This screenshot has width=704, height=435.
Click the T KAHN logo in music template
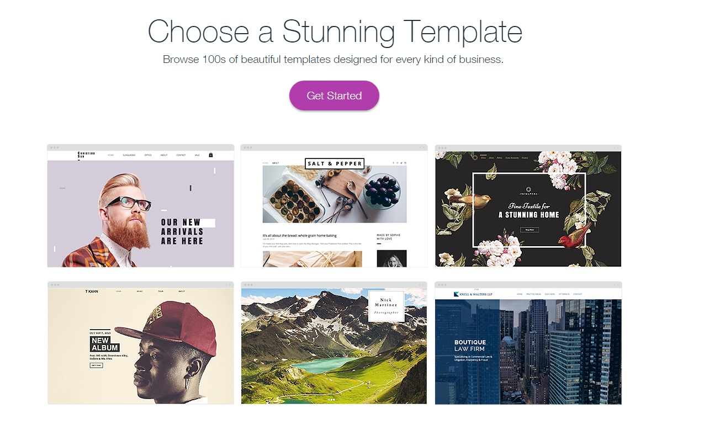(92, 291)
